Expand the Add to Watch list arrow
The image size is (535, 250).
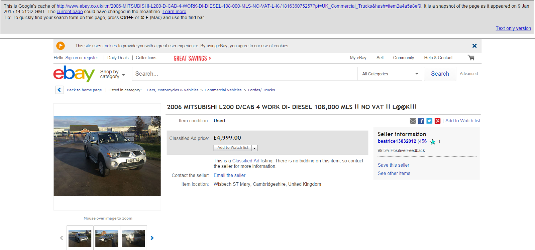[254, 148]
